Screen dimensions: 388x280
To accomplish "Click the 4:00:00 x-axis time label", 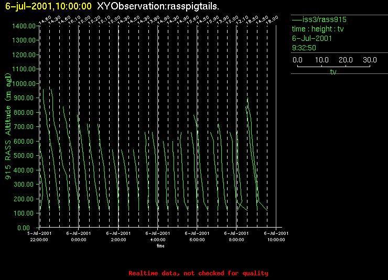I will click(158, 240).
